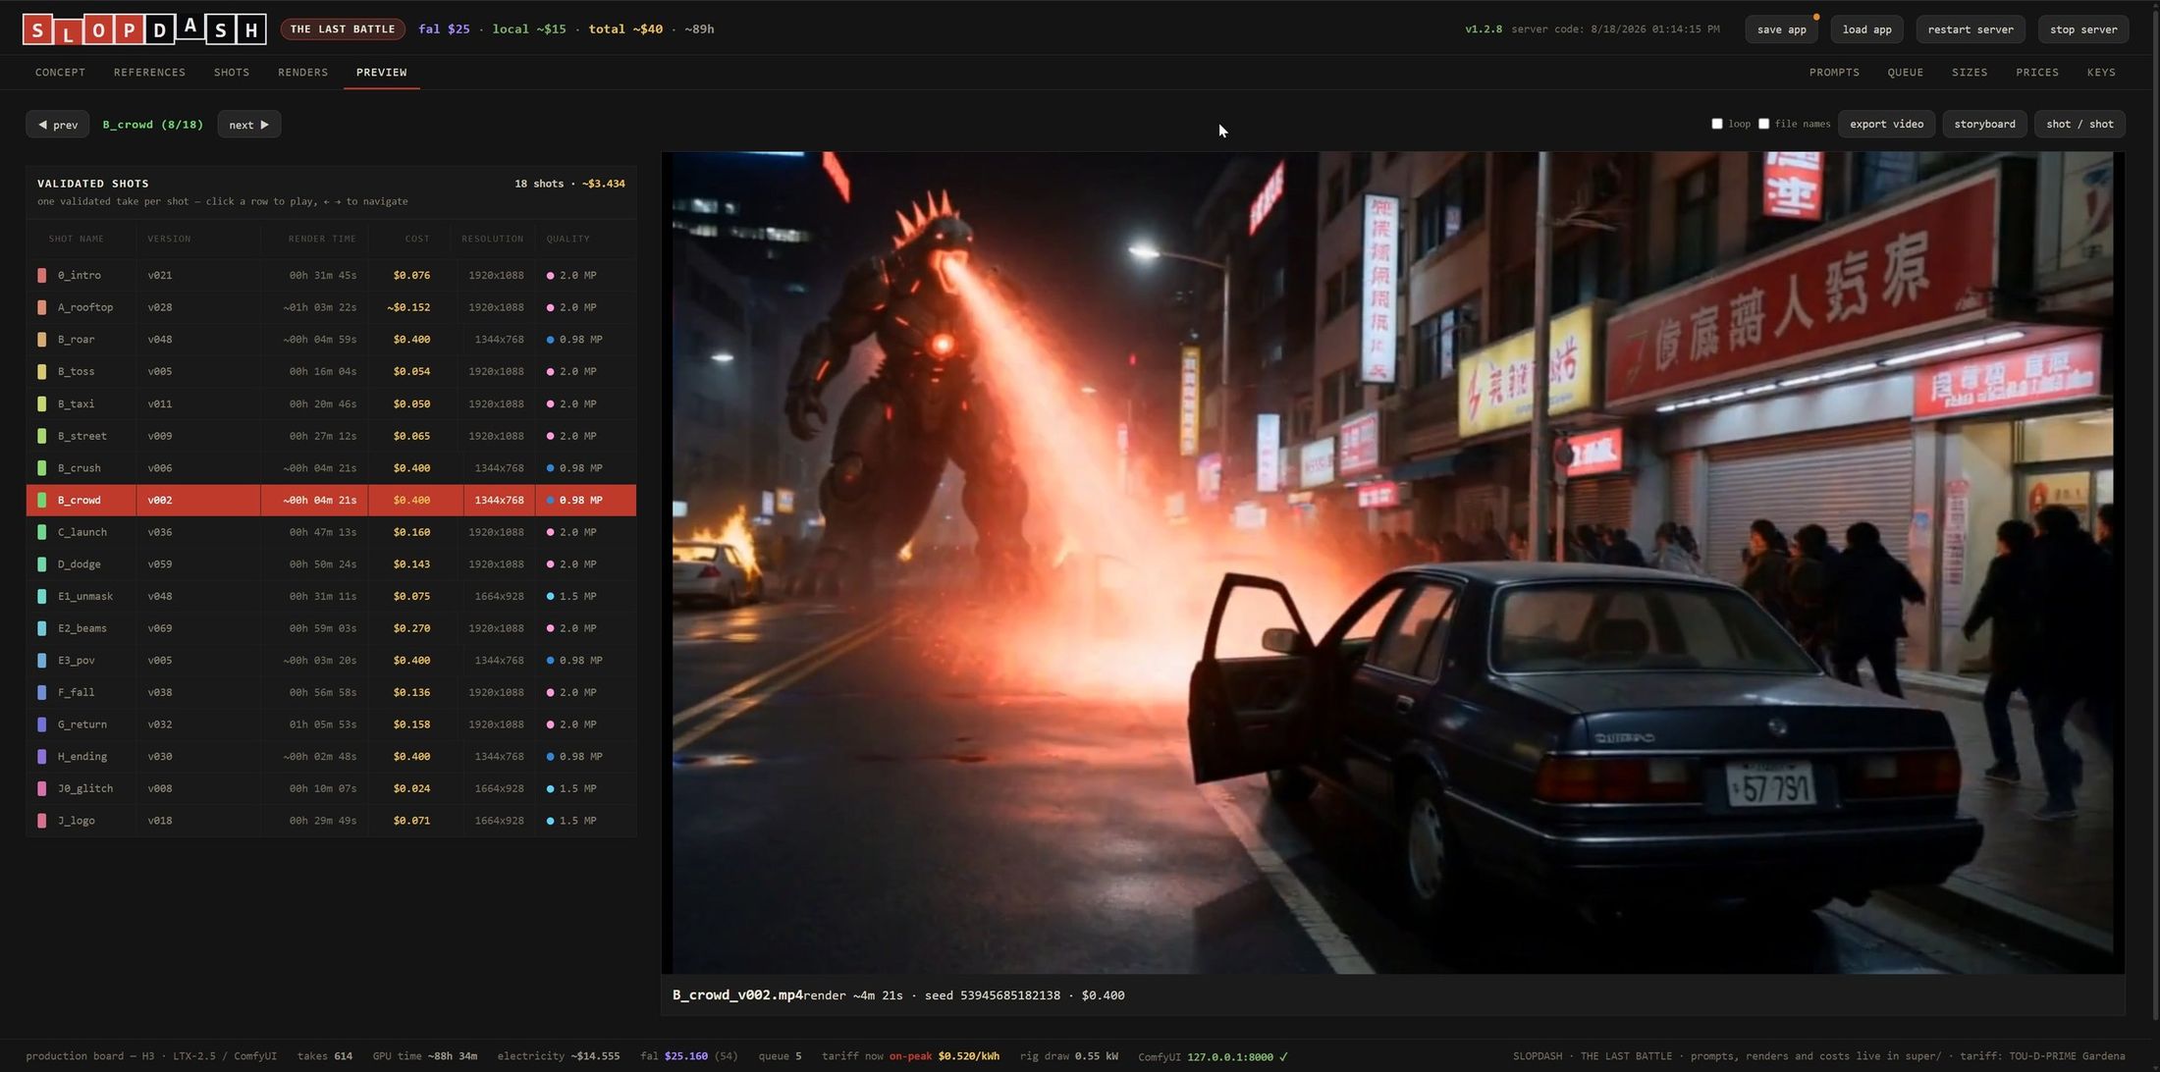Go to the SHOTS tab
The width and height of the screenshot is (2160, 1072).
coord(232,73)
